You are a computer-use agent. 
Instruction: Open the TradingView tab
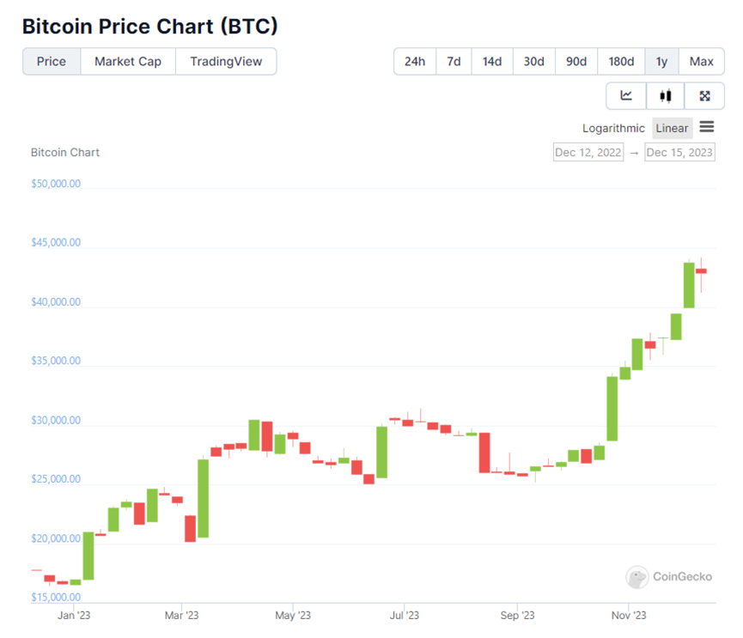[x=226, y=62]
